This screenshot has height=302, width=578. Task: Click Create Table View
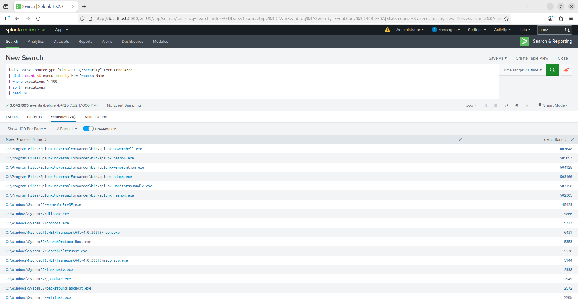tap(532, 58)
